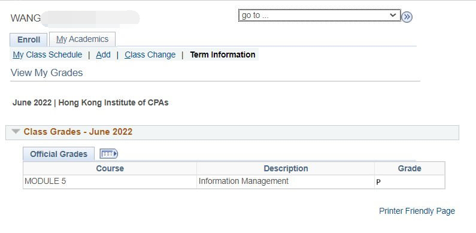Collapse the Class Grades section triangle
The width and height of the screenshot is (476, 233).
16,132
